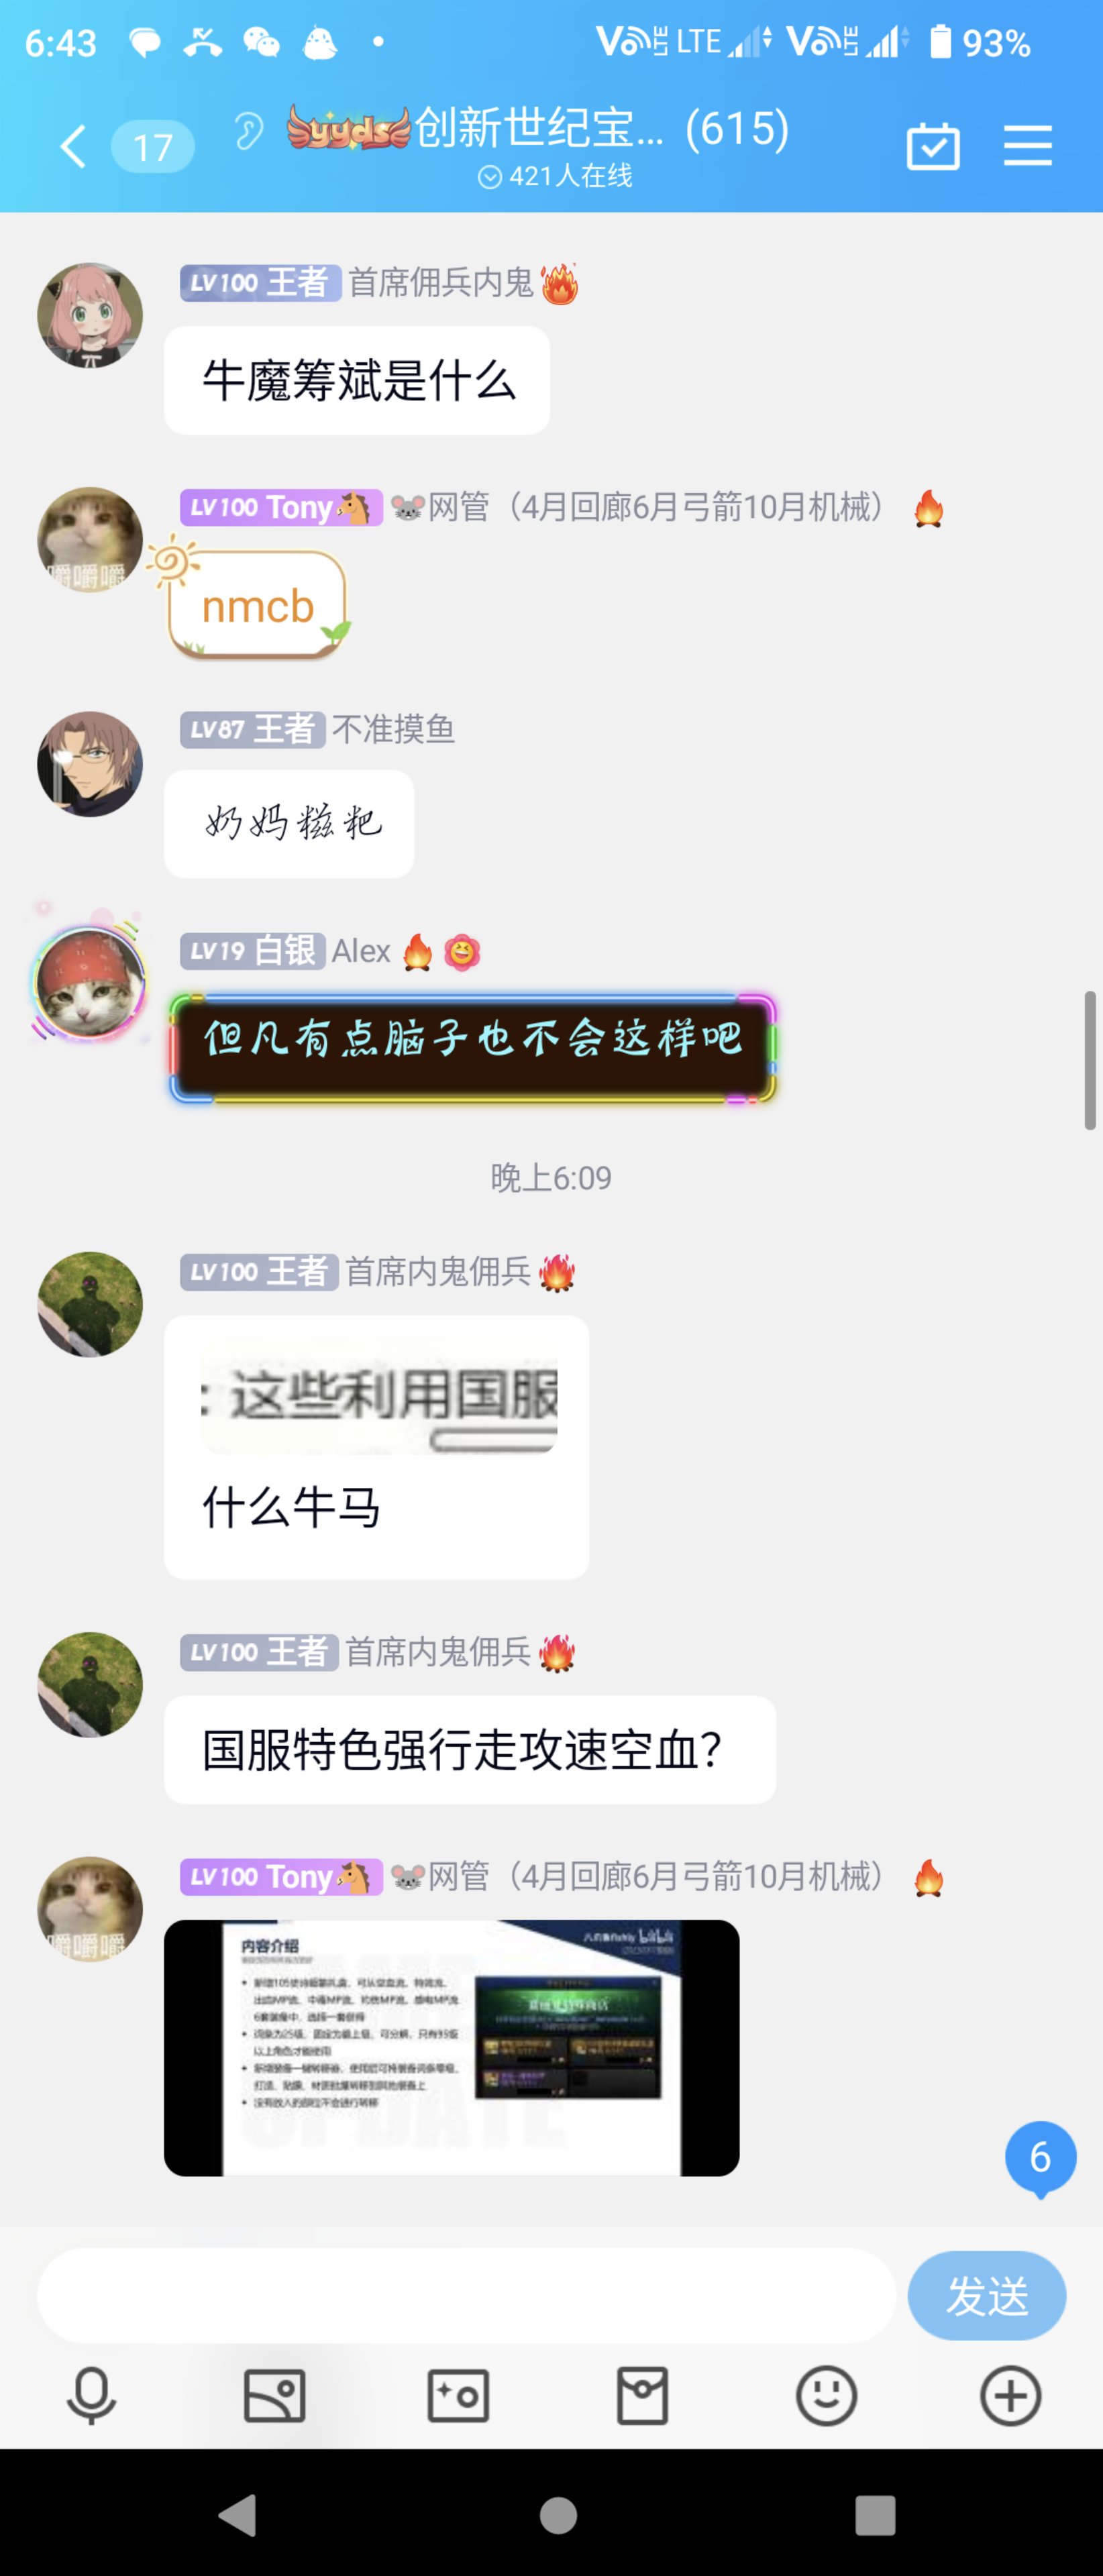Open the emoji smiley panel
Screen dimensions: 1103x2576
[x=826, y=2395]
